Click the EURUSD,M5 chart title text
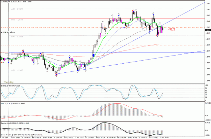Image resolution: width=211 pixels, height=139 pixels. [x=16, y=2]
